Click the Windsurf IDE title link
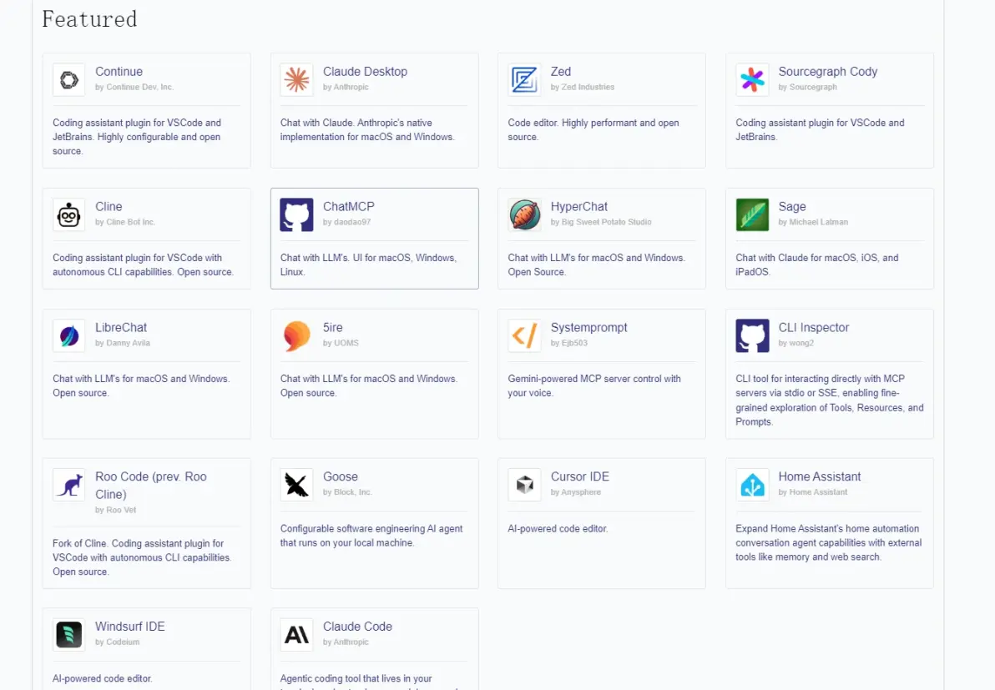995x690 pixels. (129, 627)
